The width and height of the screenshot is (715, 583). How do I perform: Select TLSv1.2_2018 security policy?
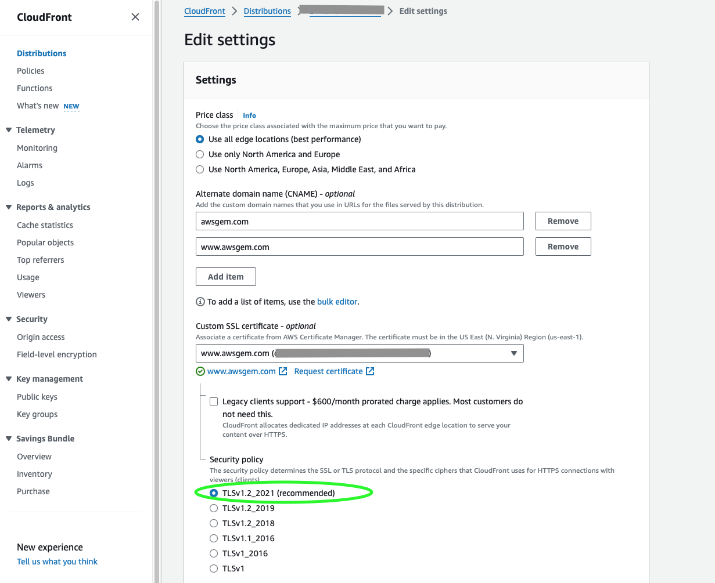(214, 523)
